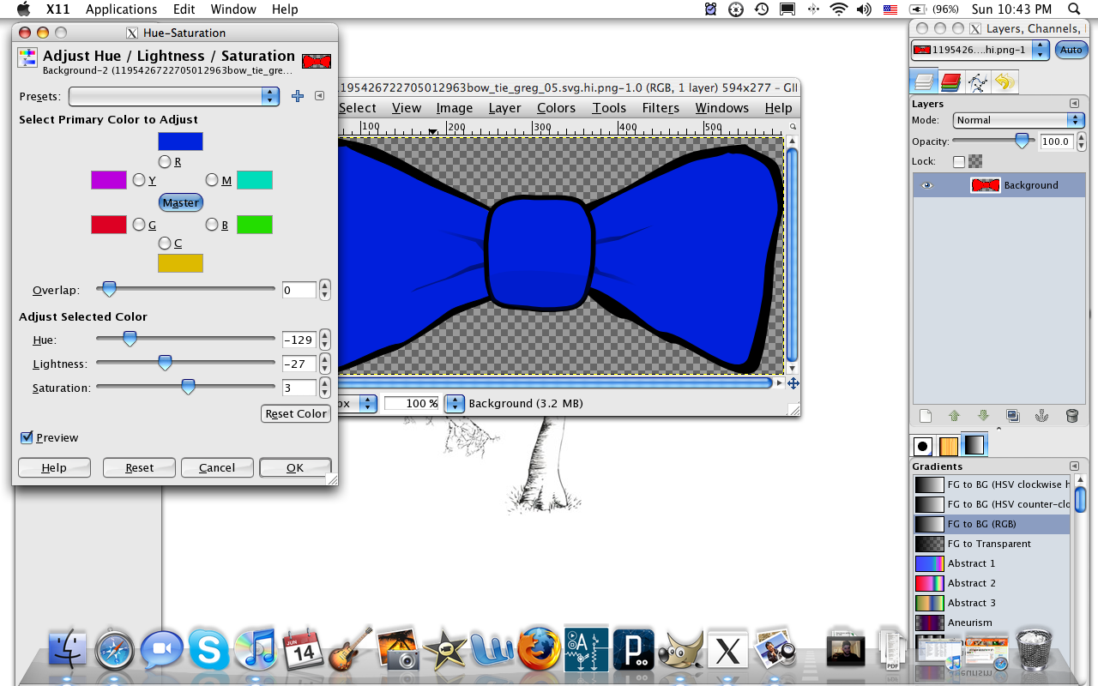Viewport: 1098px width, 686px height.
Task: Open the Gradients panel configuration menu arrow
Action: tap(1074, 466)
